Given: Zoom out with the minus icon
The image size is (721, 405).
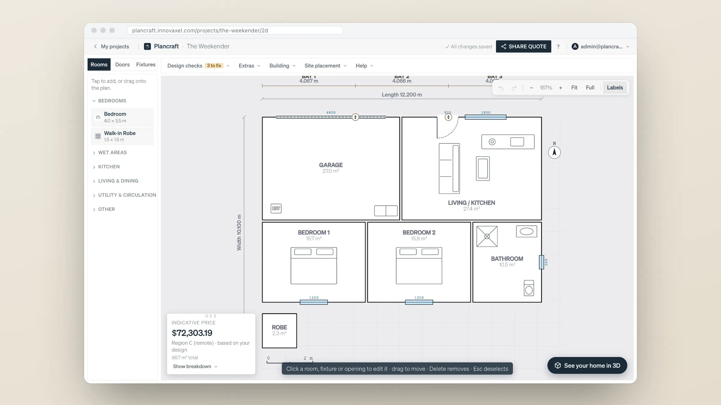Looking at the screenshot, I should [531, 88].
